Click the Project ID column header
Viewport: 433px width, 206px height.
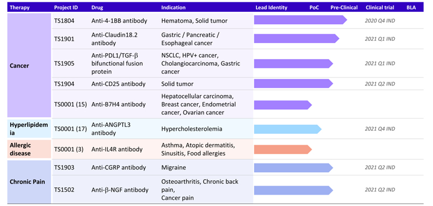coord(66,8)
